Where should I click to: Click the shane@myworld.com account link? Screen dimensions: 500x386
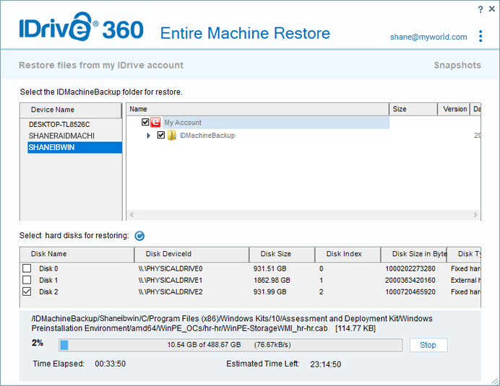tap(428, 37)
